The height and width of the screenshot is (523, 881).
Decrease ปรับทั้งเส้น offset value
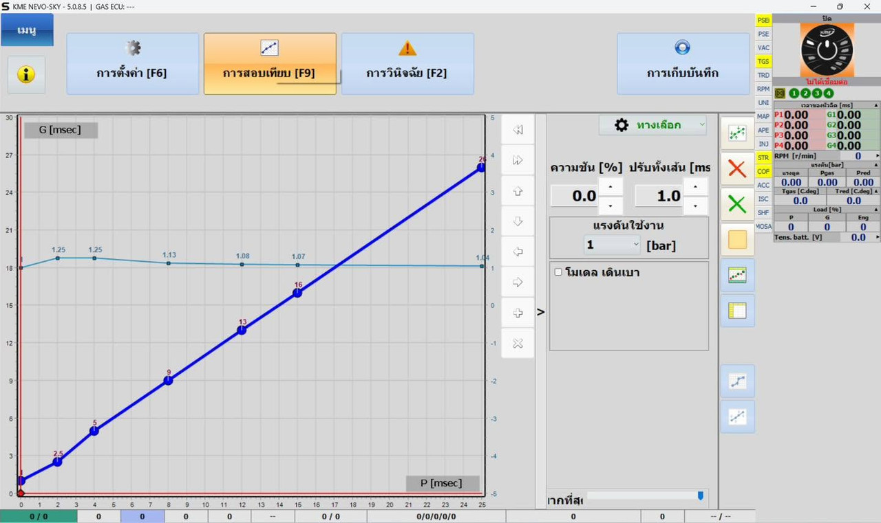tap(696, 205)
